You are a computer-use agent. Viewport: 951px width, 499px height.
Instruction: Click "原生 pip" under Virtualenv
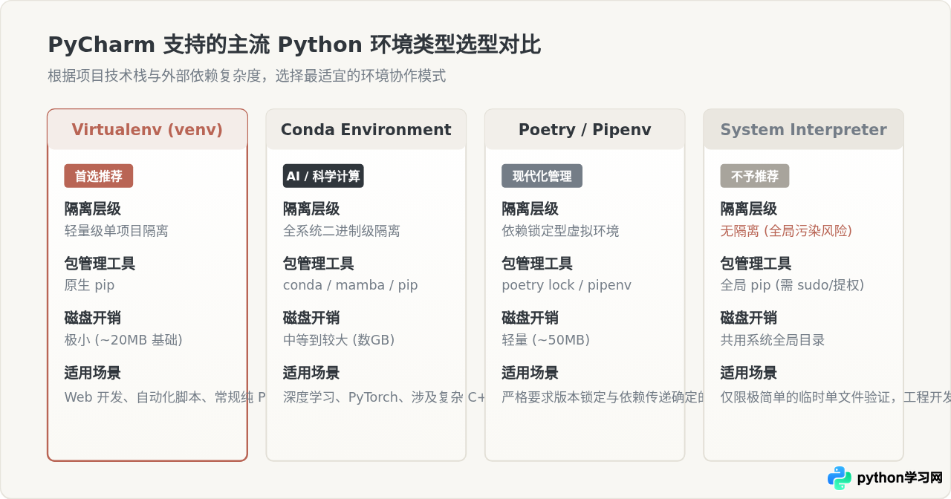(x=89, y=285)
